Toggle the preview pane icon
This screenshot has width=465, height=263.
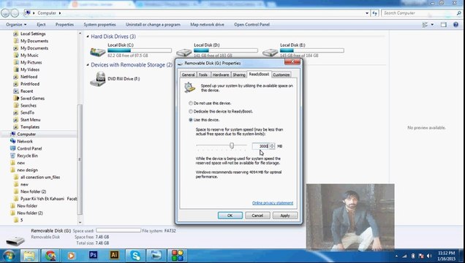[x=443, y=25]
